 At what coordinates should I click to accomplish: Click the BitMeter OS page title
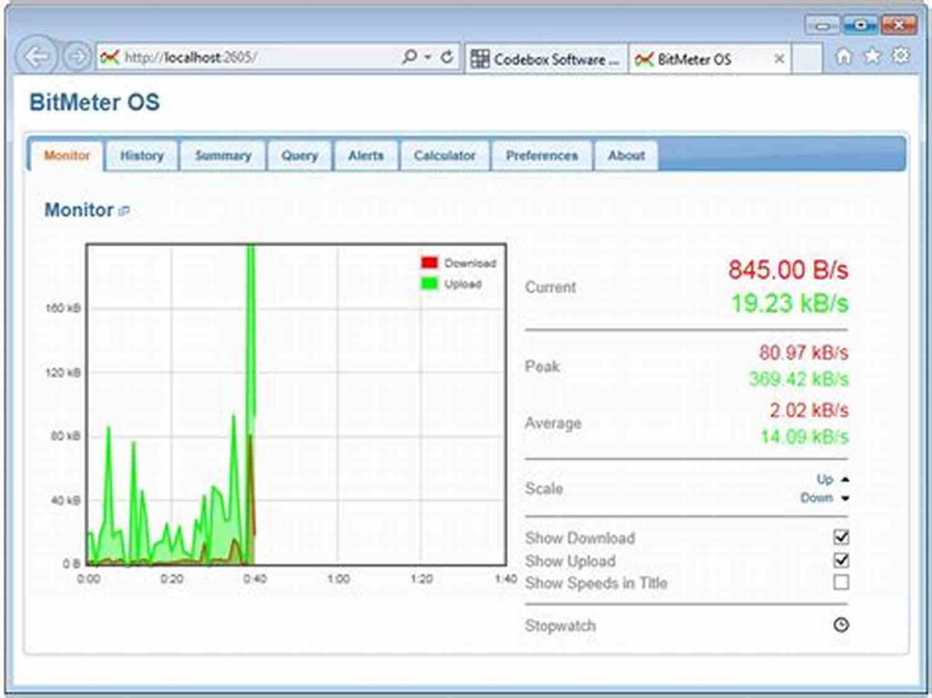[x=94, y=102]
